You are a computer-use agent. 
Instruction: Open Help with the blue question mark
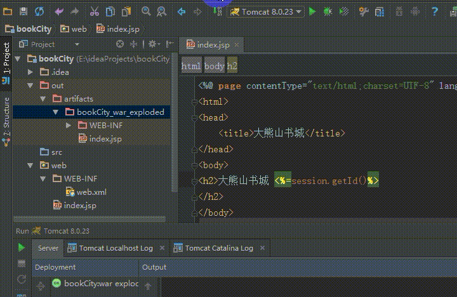[x=435, y=11]
